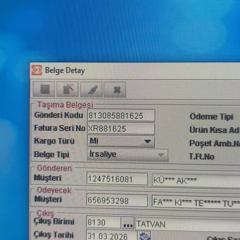Click the TATVAN unit name field
This screenshot has width=240, height=240.
pos(187,224)
